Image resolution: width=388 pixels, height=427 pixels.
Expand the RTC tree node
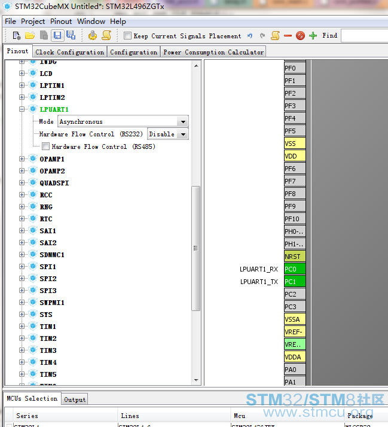pos(22,219)
